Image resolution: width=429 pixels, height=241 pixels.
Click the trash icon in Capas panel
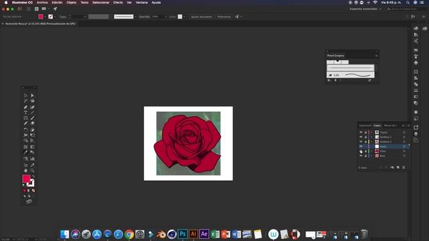coord(404,167)
